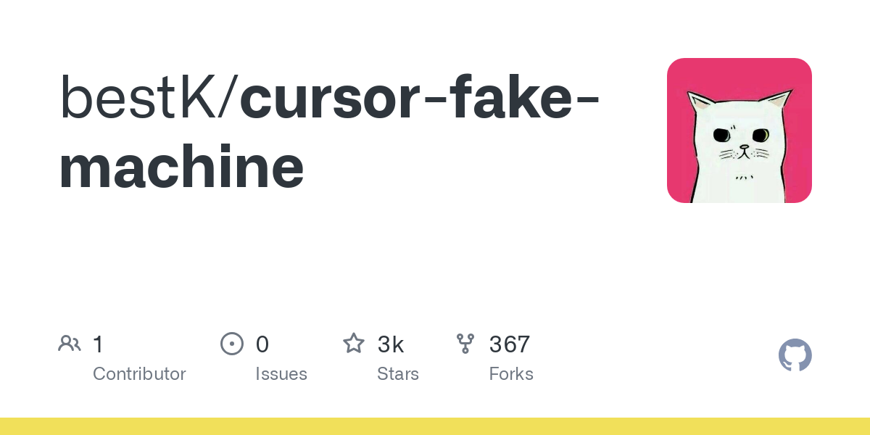Viewport: 870px width, 435px height.
Task: Click the issues count 0
Action: 262,344
